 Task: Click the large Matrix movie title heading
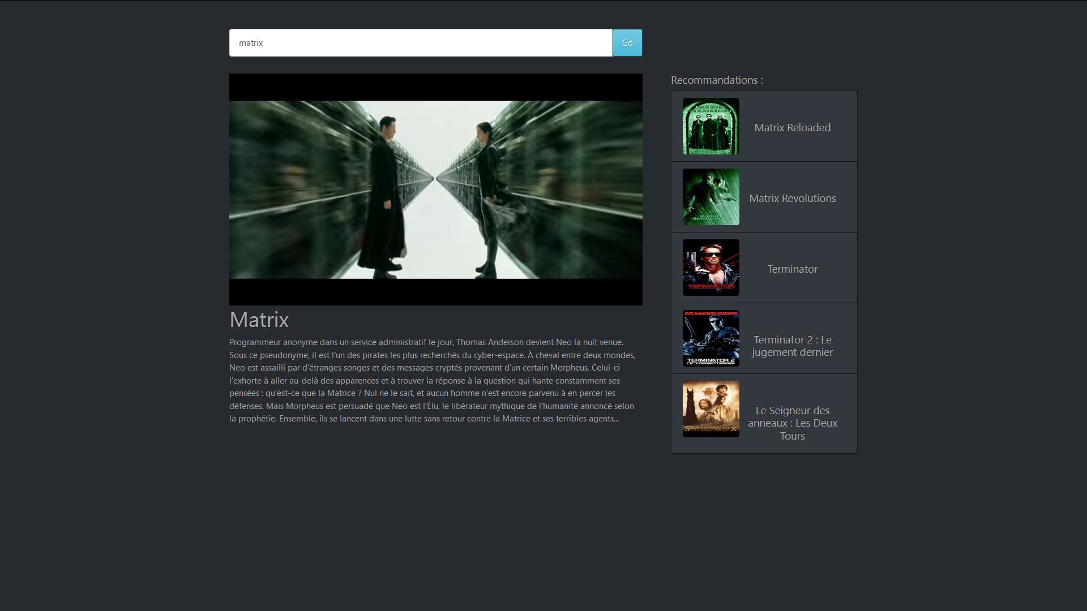point(259,320)
